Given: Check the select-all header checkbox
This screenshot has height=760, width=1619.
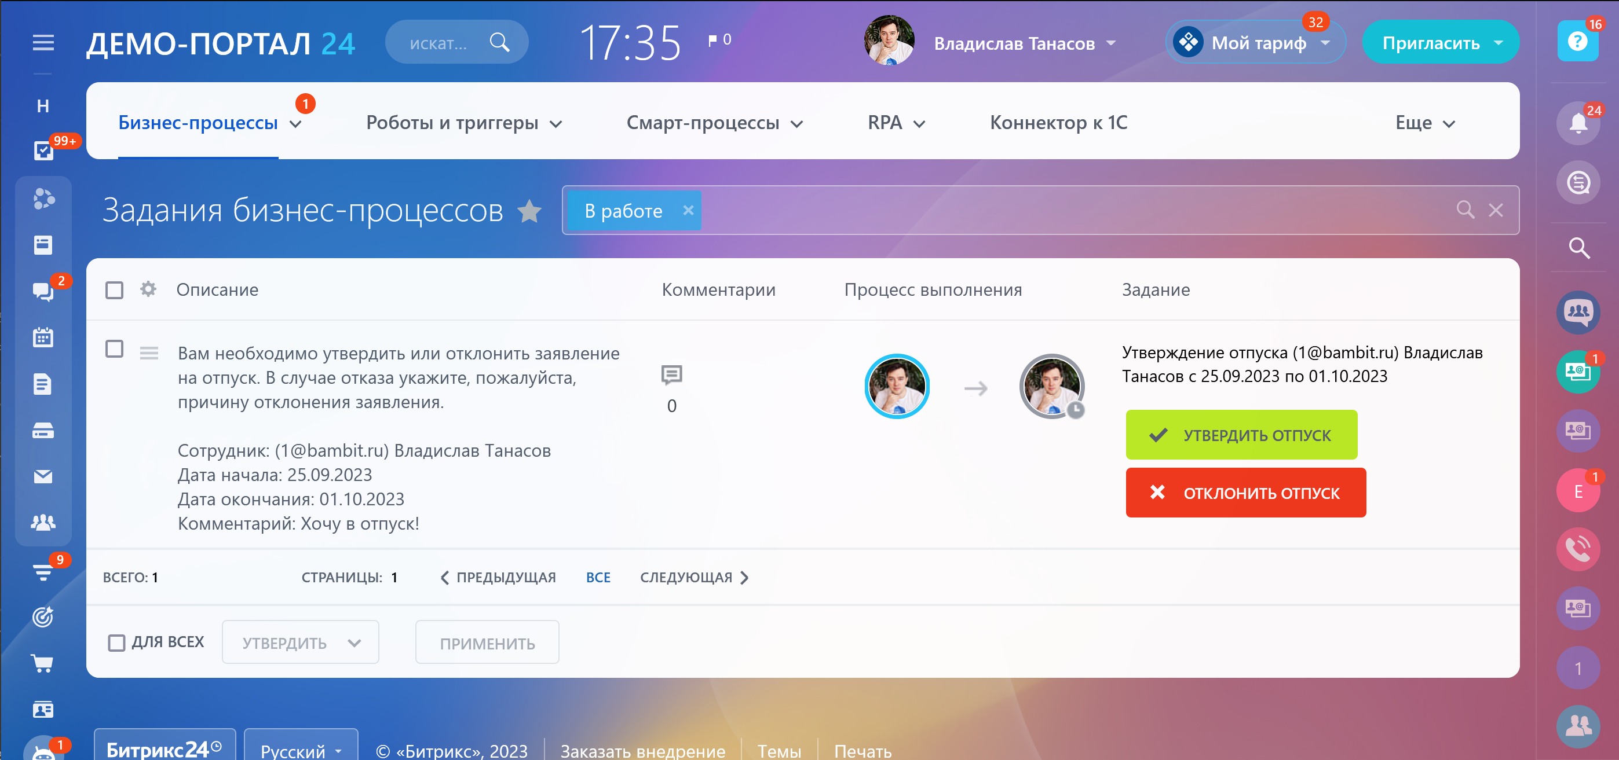Looking at the screenshot, I should click(x=114, y=289).
